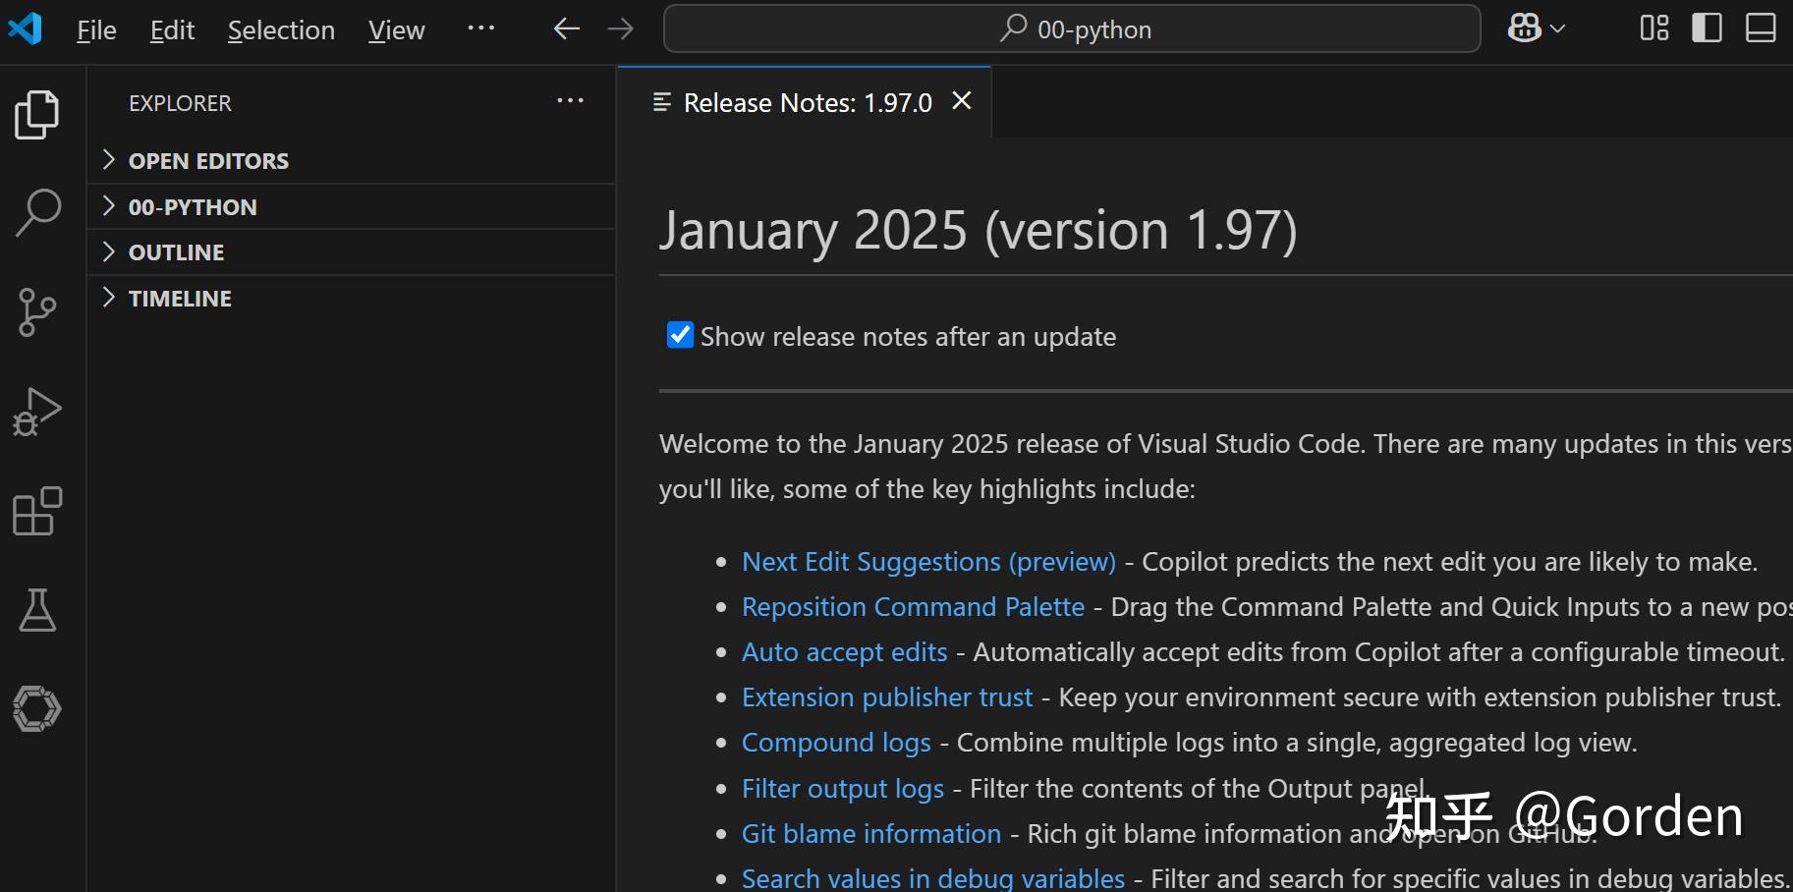Toggle the primary side bar layout icon
The width and height of the screenshot is (1793, 892).
(x=1707, y=28)
